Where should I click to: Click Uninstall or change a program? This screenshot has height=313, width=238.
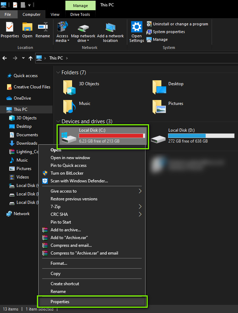tap(177, 24)
